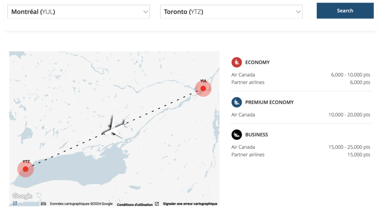Click the airplane icon on the map
Screen dimensions: 385x208
[x=115, y=128]
